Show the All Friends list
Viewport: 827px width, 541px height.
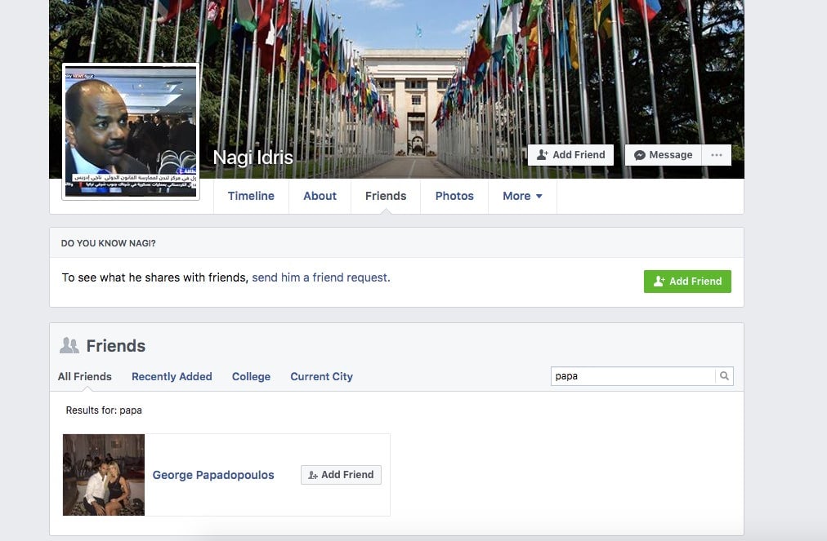pyautogui.click(x=85, y=377)
